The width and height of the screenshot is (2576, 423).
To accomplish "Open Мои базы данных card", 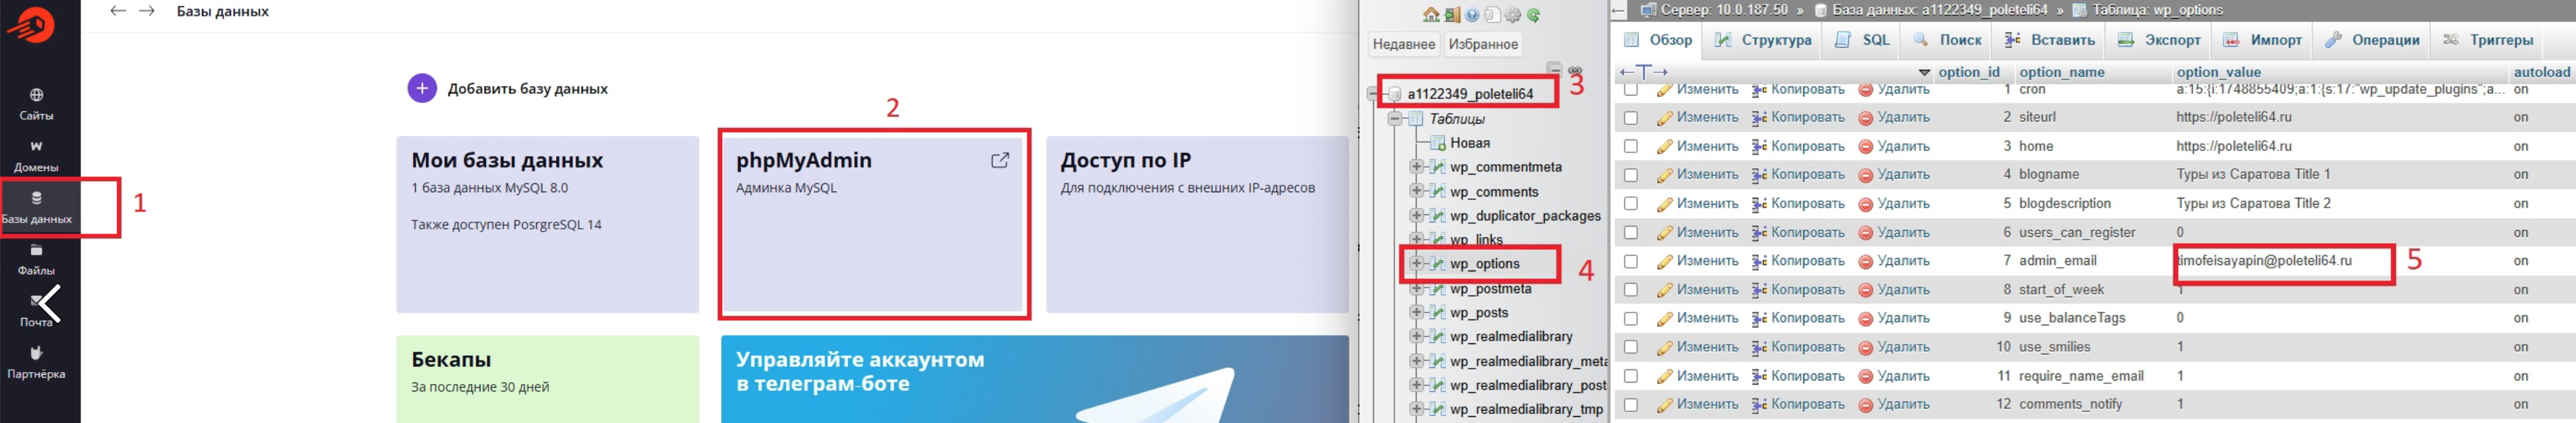I will [x=547, y=225].
